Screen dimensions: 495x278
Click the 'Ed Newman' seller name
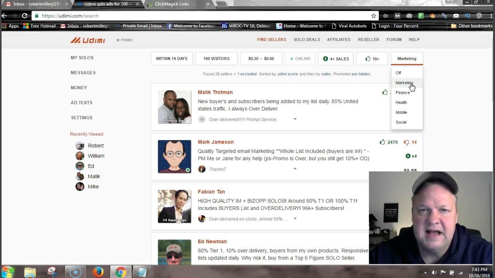[x=212, y=242]
